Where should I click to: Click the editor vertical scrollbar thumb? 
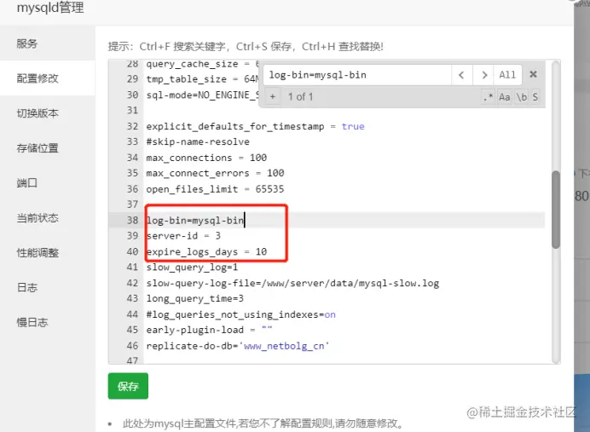click(556, 210)
